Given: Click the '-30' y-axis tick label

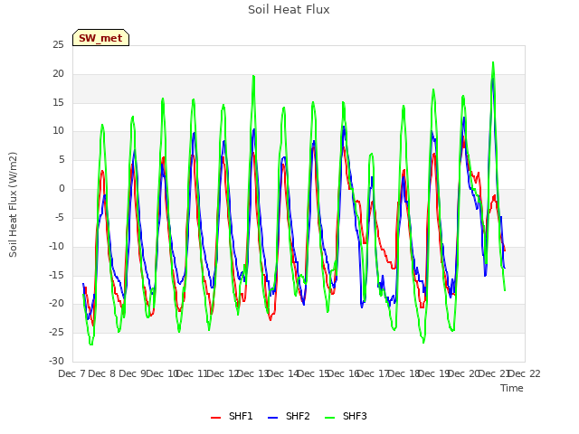Looking at the screenshot, I should (x=56, y=361).
